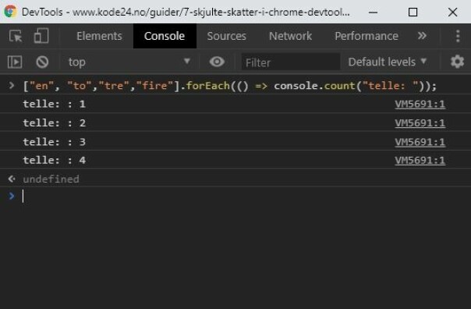
Task: Open the Default levels dropdown
Action: point(388,62)
